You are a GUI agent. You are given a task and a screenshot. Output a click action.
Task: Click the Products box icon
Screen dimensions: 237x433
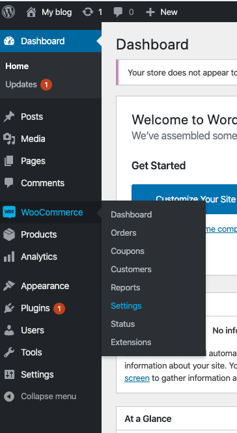click(9, 234)
